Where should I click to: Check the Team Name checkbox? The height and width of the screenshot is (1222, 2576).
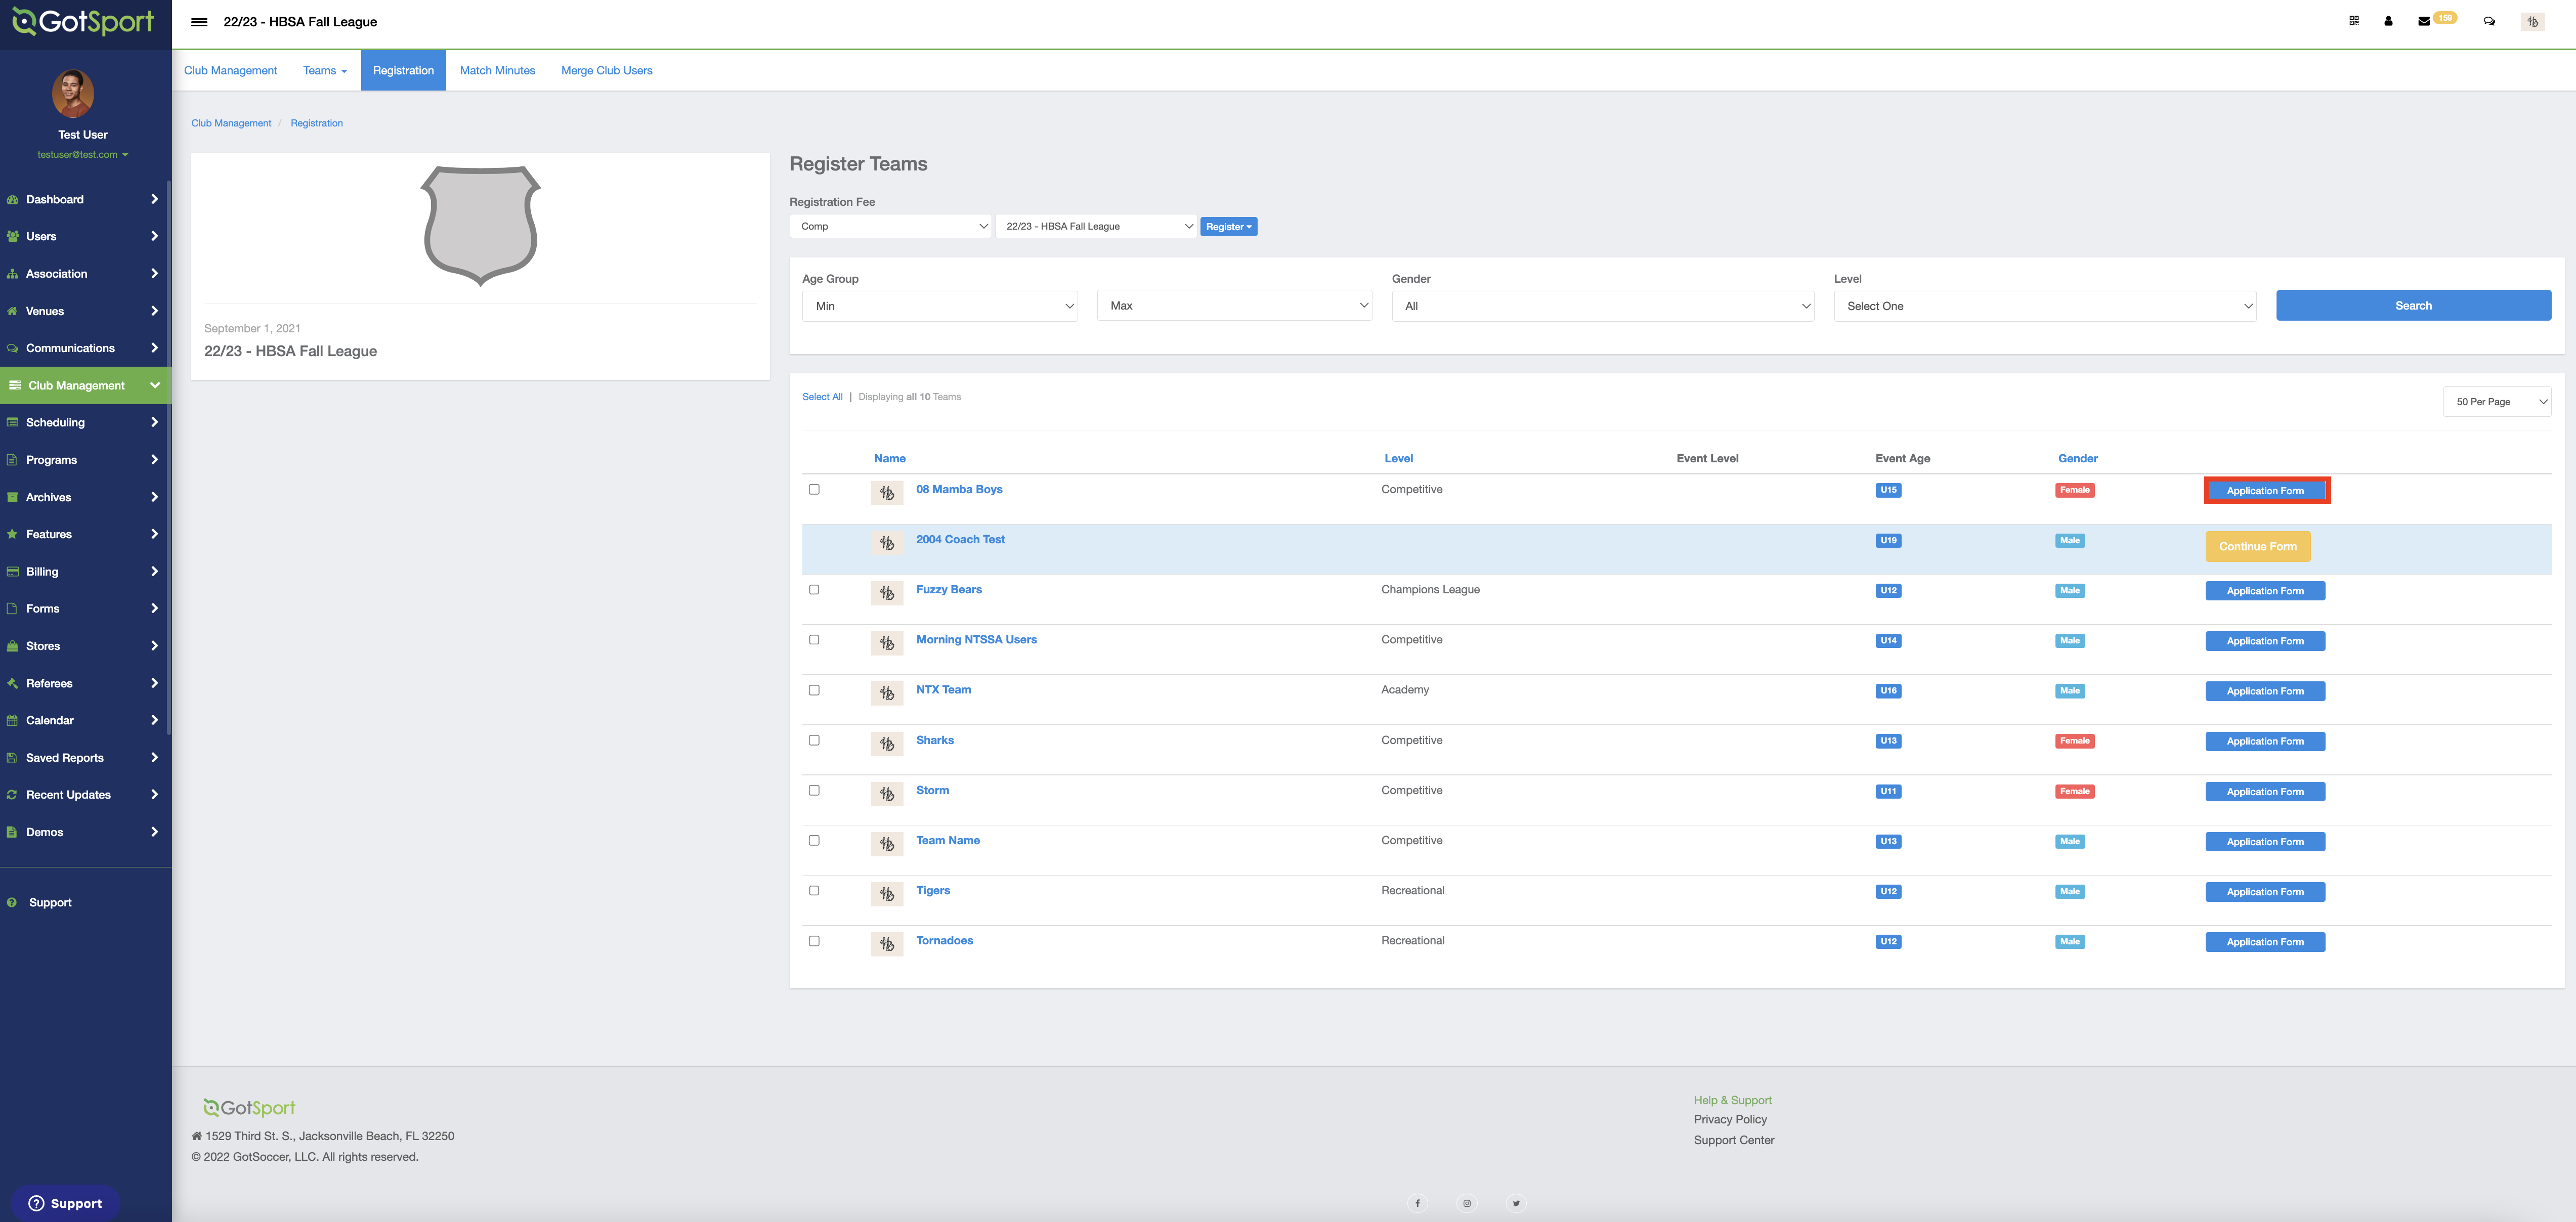(x=814, y=840)
